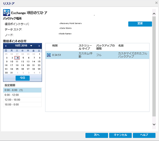159x141 pixels.
Task: Select October 31 in calendar
Action: pyautogui.click(x=12, y=73)
